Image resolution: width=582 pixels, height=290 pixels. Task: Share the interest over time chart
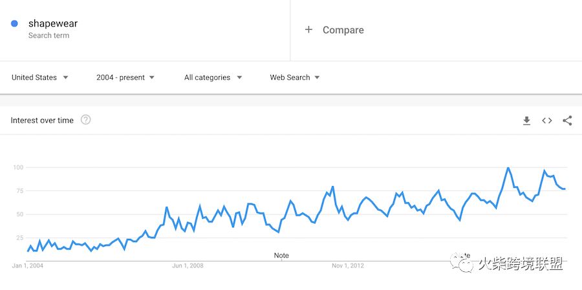pyautogui.click(x=567, y=121)
